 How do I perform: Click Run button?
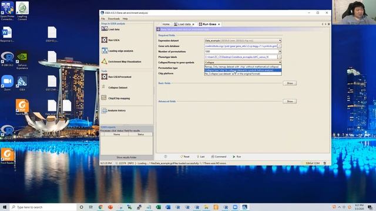click(237, 156)
